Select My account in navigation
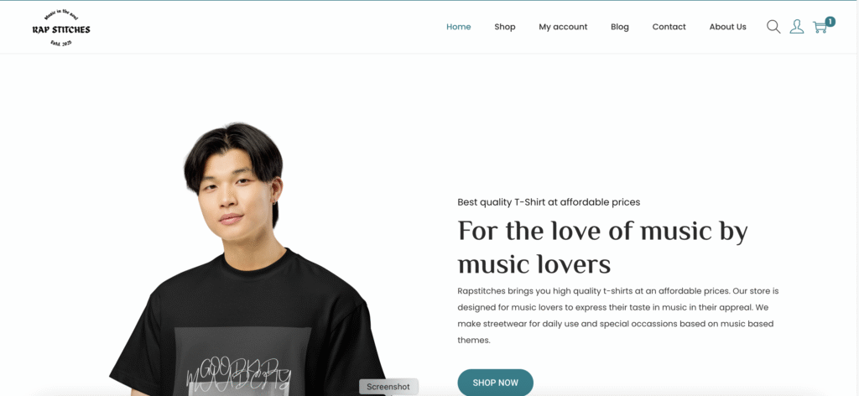This screenshot has height=396, width=859. pyautogui.click(x=563, y=27)
